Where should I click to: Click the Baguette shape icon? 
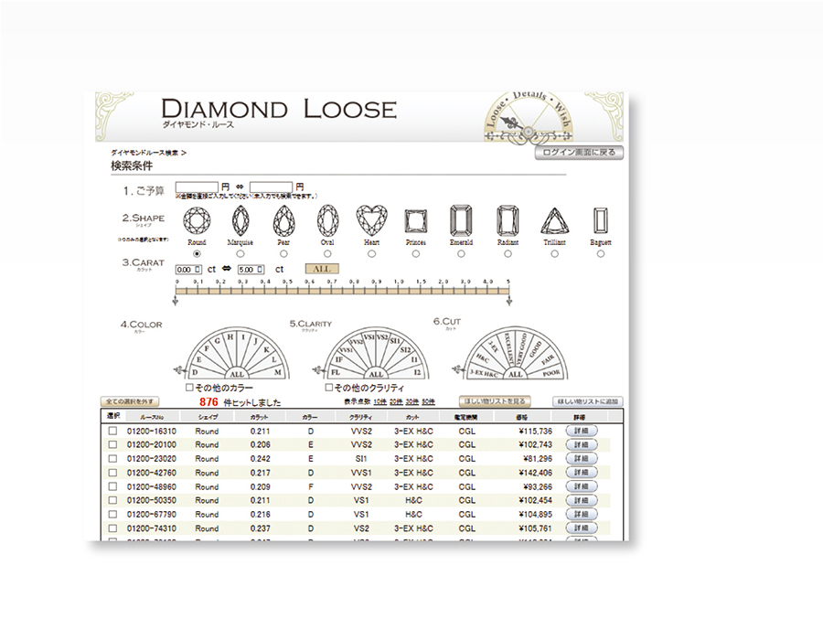pos(600,221)
